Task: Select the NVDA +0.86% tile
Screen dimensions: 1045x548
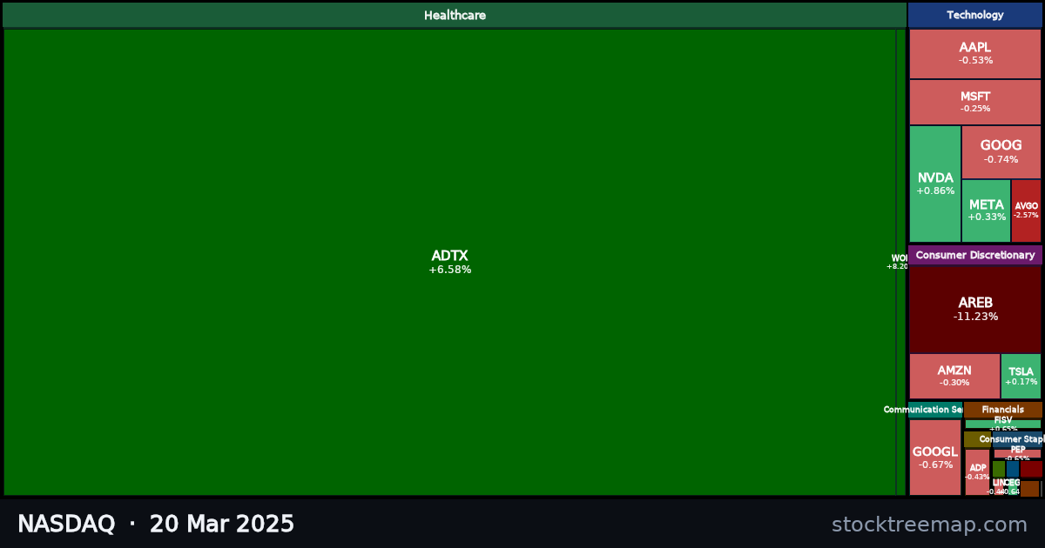Action: [x=935, y=184]
